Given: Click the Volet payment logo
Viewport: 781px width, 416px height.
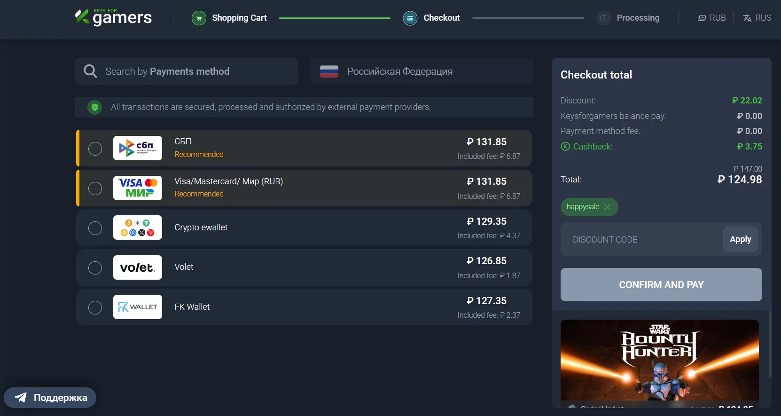Looking at the screenshot, I should click(x=138, y=267).
